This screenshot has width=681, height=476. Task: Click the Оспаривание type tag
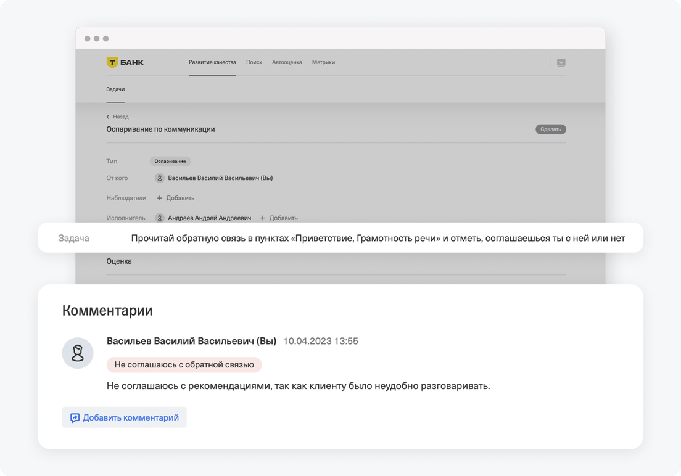point(170,162)
